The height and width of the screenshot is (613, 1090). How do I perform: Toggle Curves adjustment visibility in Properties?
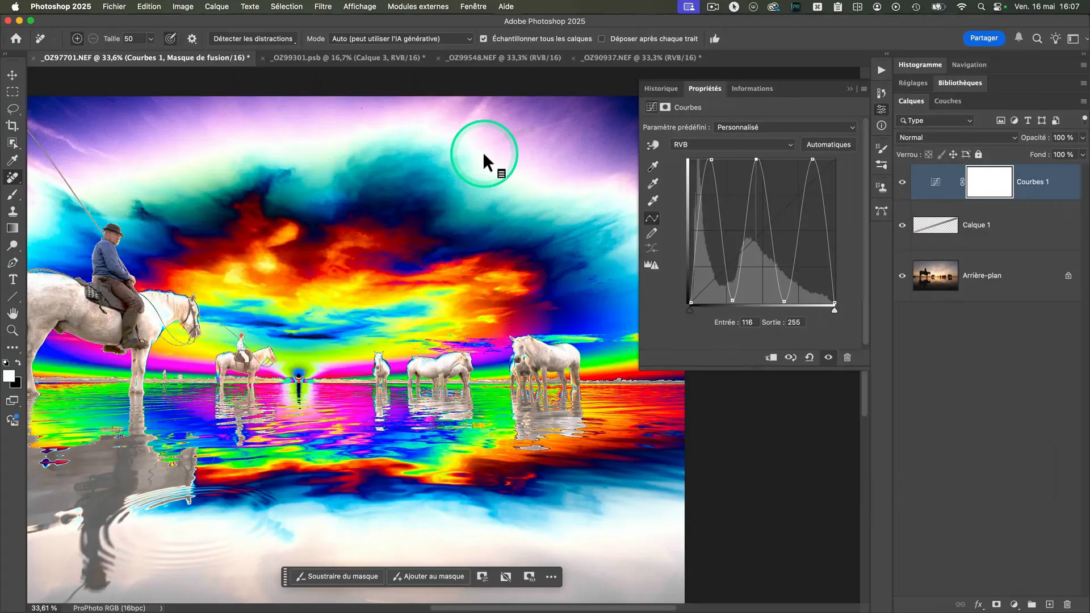(x=829, y=358)
